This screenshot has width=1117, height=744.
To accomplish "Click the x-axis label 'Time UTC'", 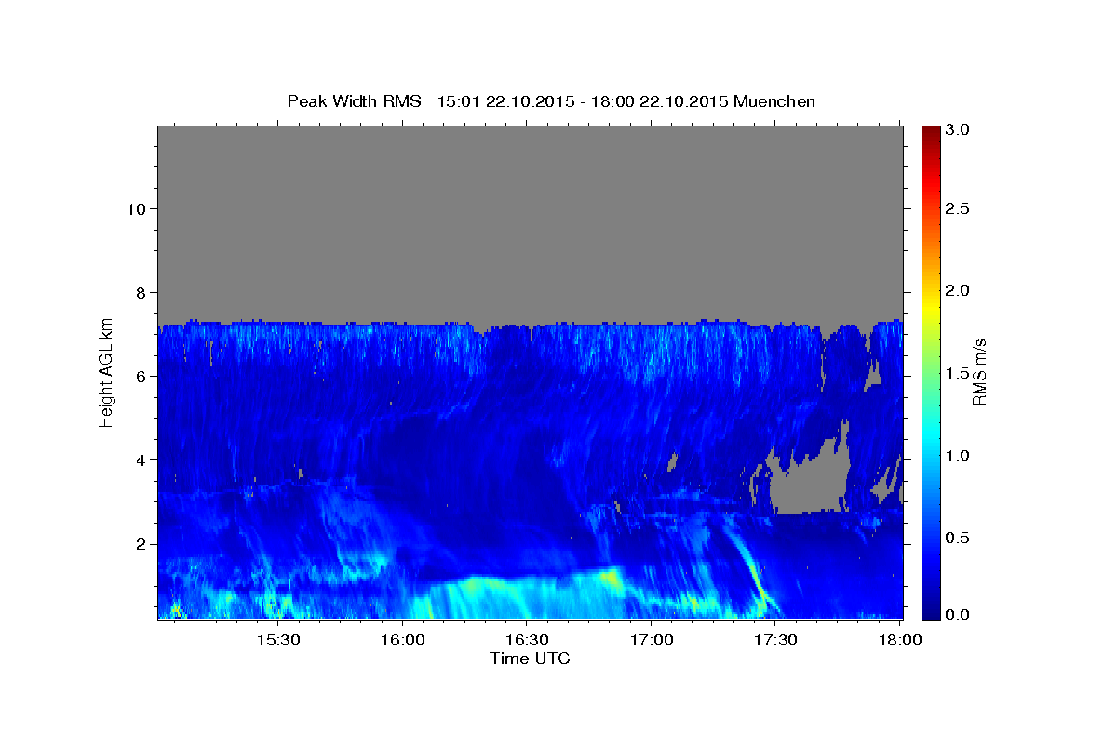I will tap(530, 658).
